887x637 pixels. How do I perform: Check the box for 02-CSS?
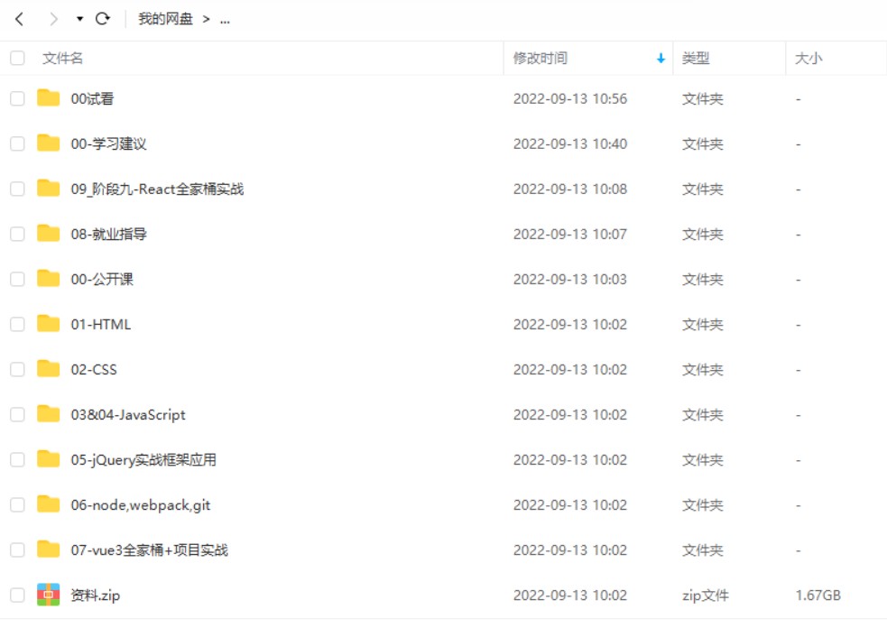pyautogui.click(x=17, y=369)
